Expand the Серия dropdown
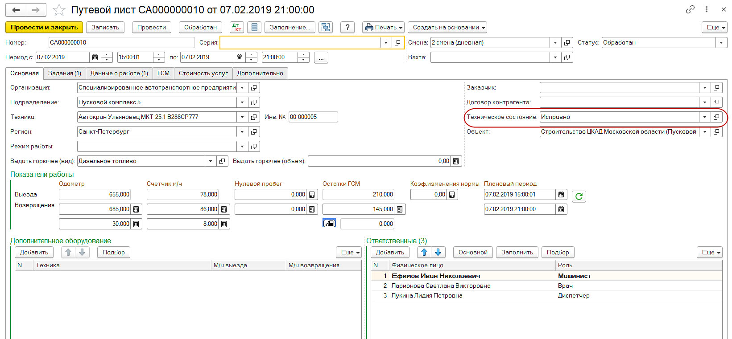 click(386, 42)
